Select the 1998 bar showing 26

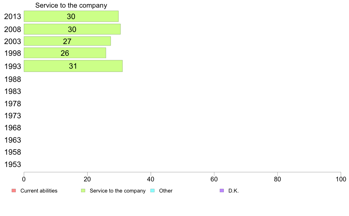click(65, 53)
